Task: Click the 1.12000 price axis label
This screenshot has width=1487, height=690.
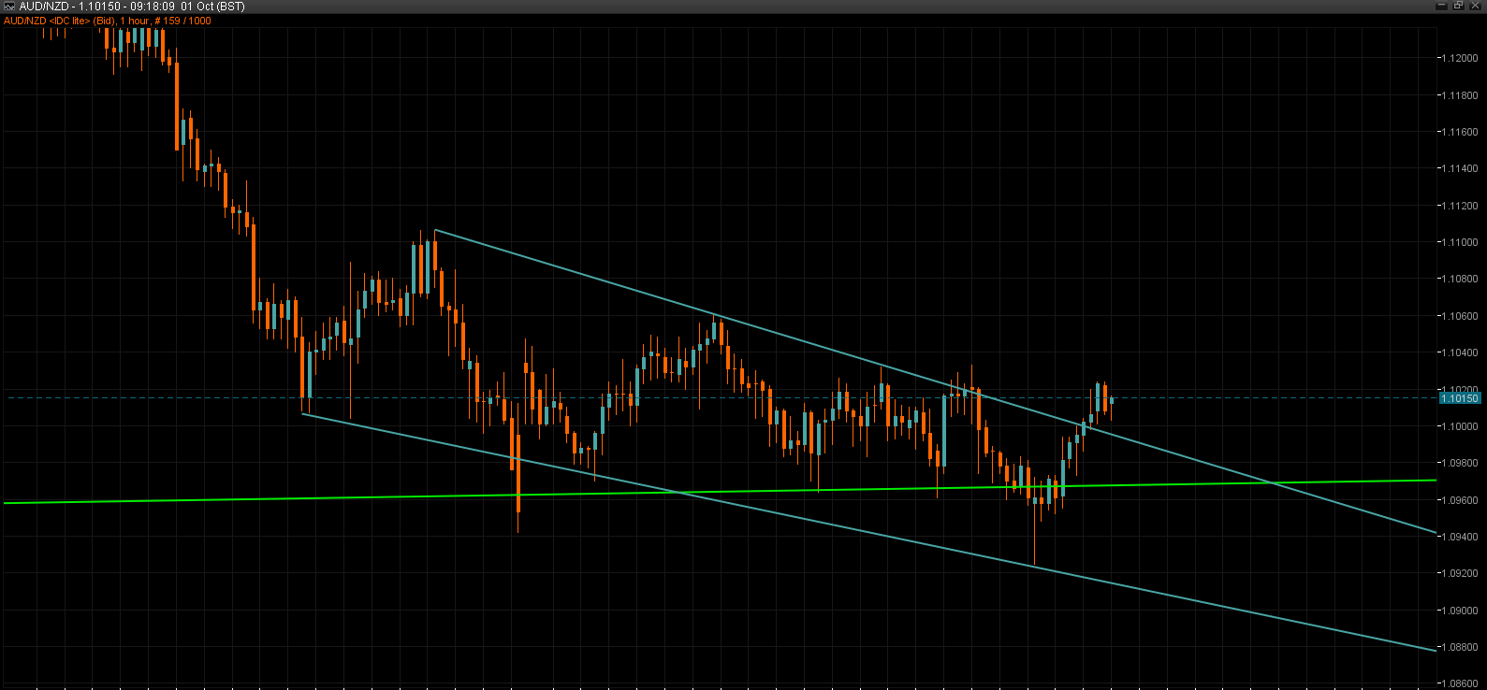Action: click(x=1460, y=58)
